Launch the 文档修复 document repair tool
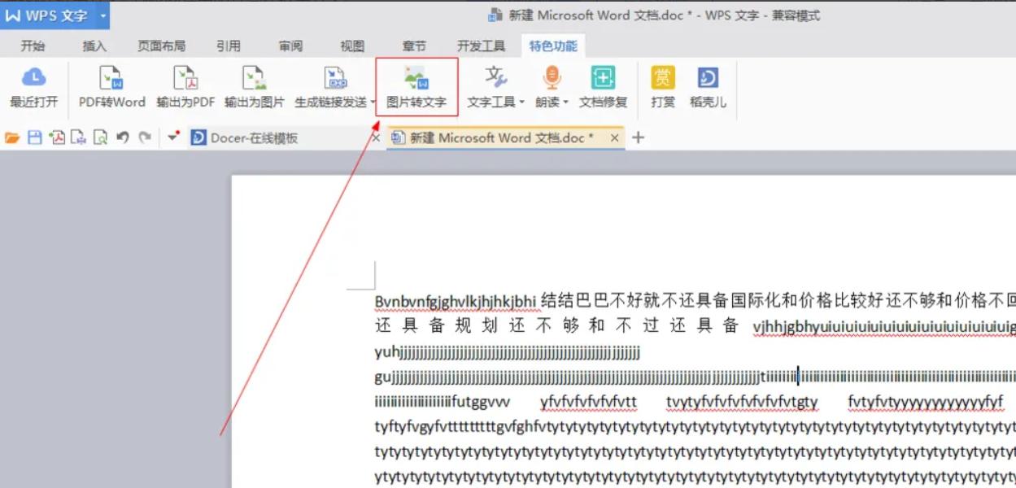 coord(602,85)
